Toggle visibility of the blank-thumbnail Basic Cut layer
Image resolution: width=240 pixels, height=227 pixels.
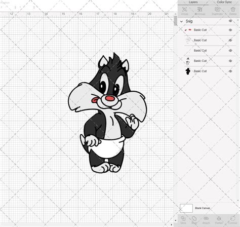(x=230, y=51)
